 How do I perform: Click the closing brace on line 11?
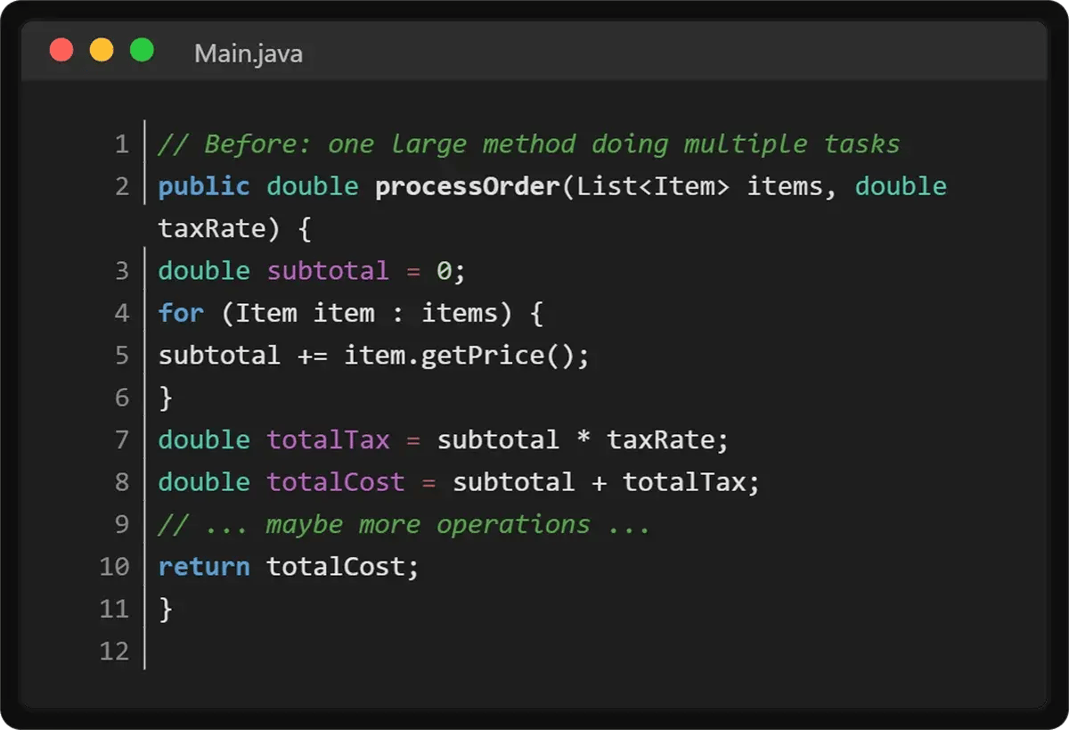(166, 610)
